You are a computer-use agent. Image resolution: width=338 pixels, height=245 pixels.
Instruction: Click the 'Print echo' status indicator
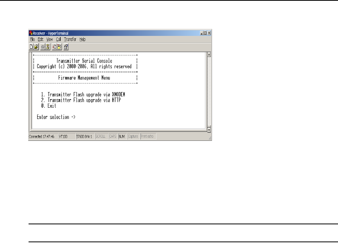(x=148, y=137)
